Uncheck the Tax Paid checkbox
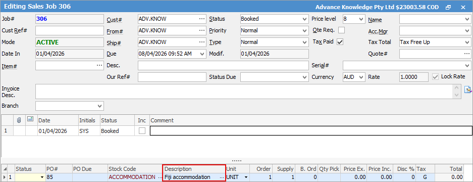Viewport: 473px width, 182px height. coord(340,42)
